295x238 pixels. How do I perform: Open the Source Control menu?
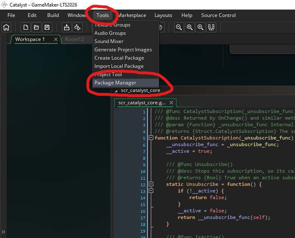point(218,15)
